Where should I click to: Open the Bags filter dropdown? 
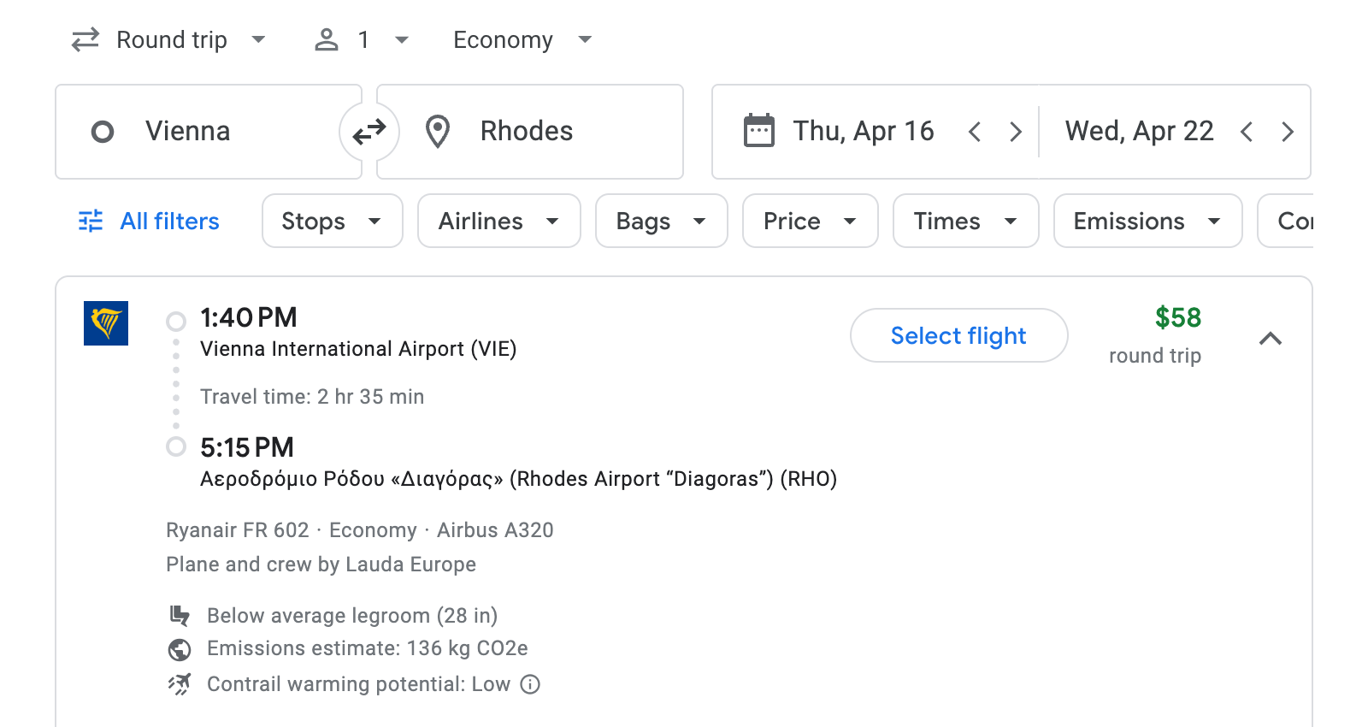coord(661,221)
